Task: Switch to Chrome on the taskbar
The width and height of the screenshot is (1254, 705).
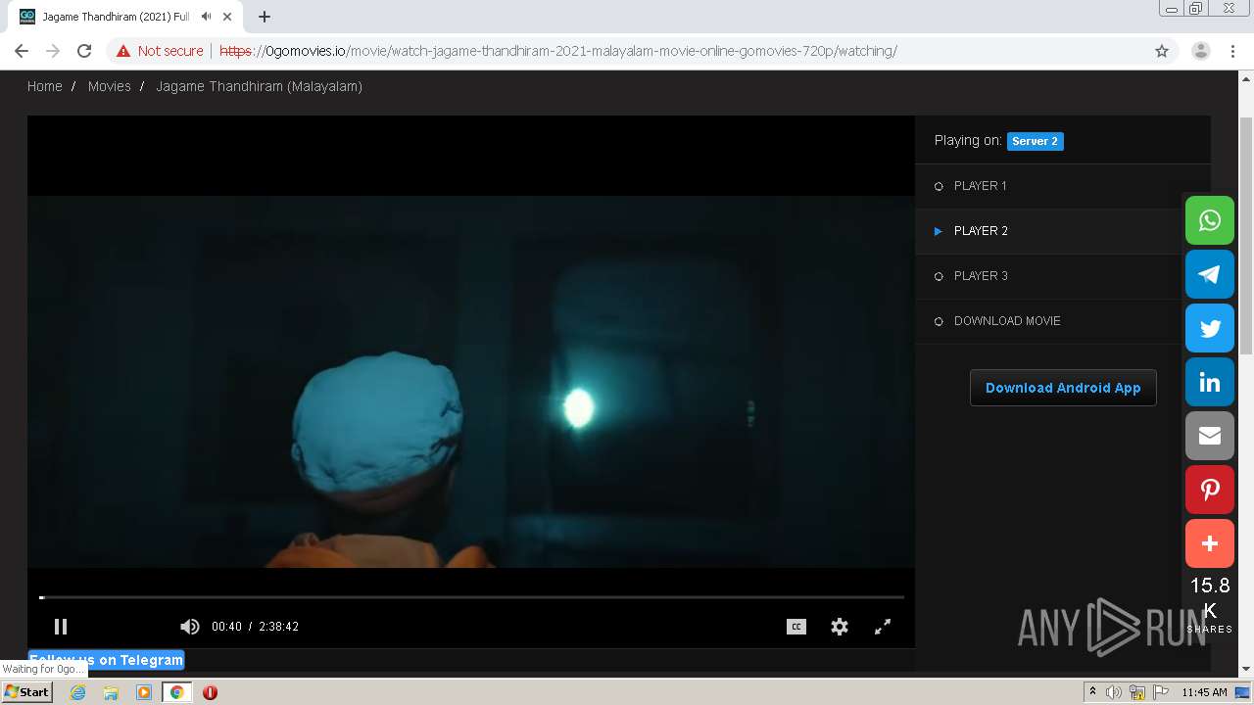Action: pyautogui.click(x=177, y=692)
